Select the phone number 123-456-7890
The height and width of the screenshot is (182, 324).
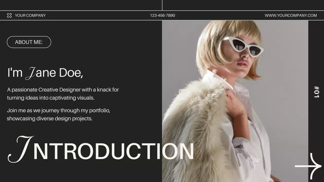point(162,15)
